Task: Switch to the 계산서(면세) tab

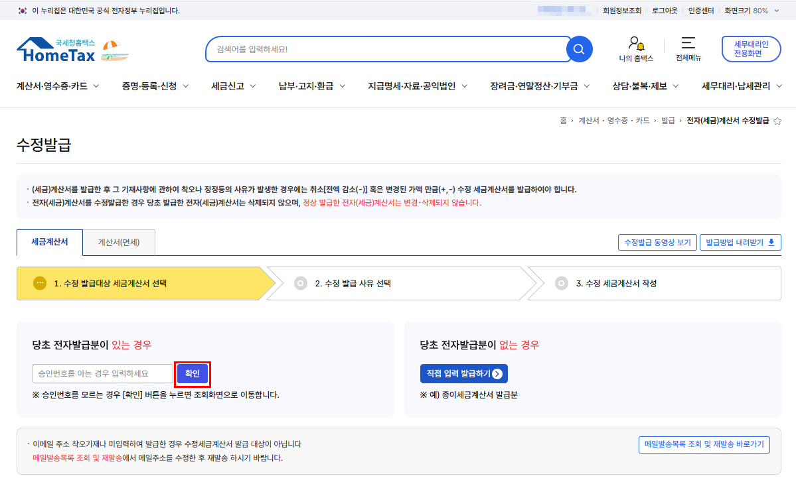Action: click(119, 243)
